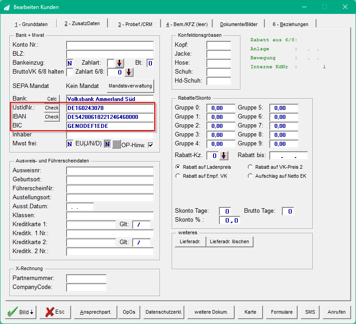The height and width of the screenshot is (324, 356).
Task: Click the Kopf size input field
Action: [218, 45]
